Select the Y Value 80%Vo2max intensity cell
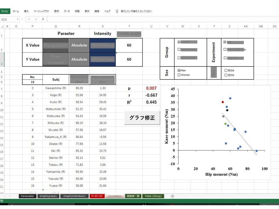 point(103,60)
